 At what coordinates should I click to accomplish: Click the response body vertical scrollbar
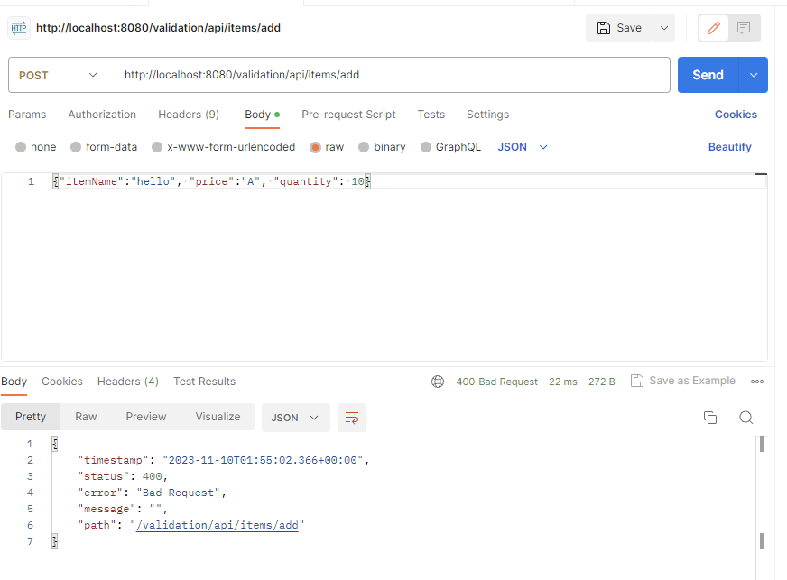[x=762, y=492]
